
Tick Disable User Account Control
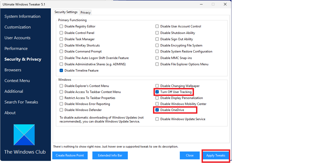pos(157,26)
